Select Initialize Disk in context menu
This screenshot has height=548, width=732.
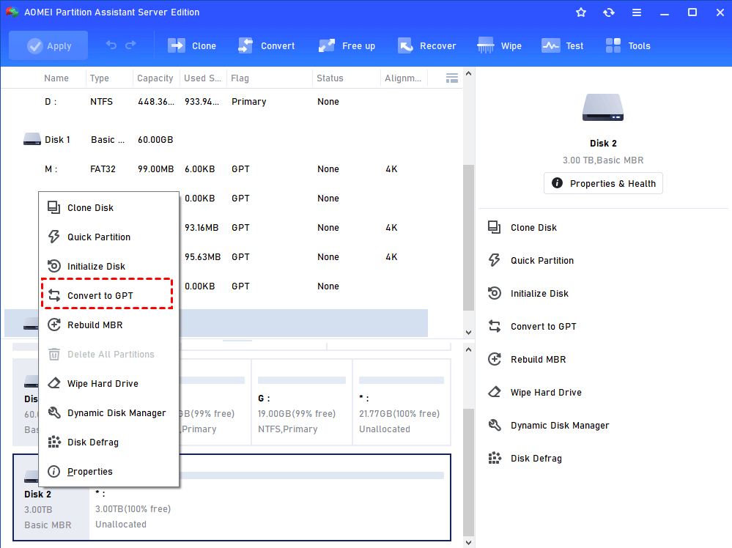point(108,266)
